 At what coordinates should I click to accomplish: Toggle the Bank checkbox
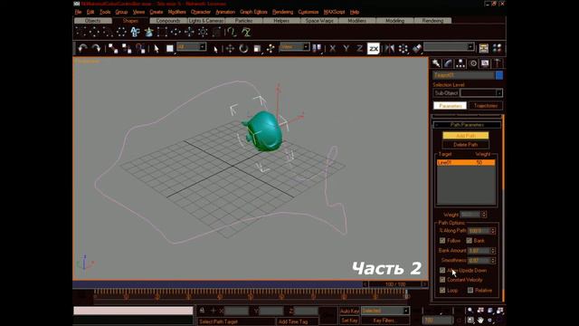469,241
